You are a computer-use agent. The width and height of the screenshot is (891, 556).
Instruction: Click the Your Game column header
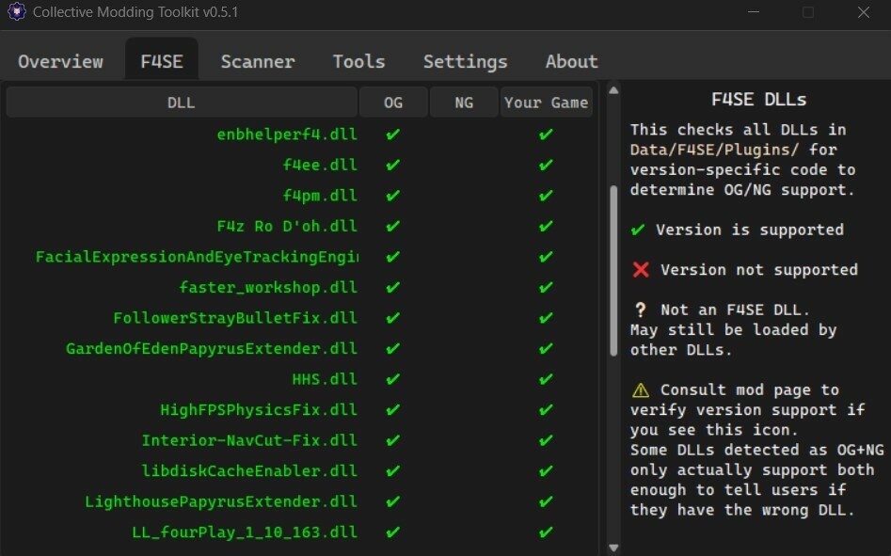click(x=546, y=103)
